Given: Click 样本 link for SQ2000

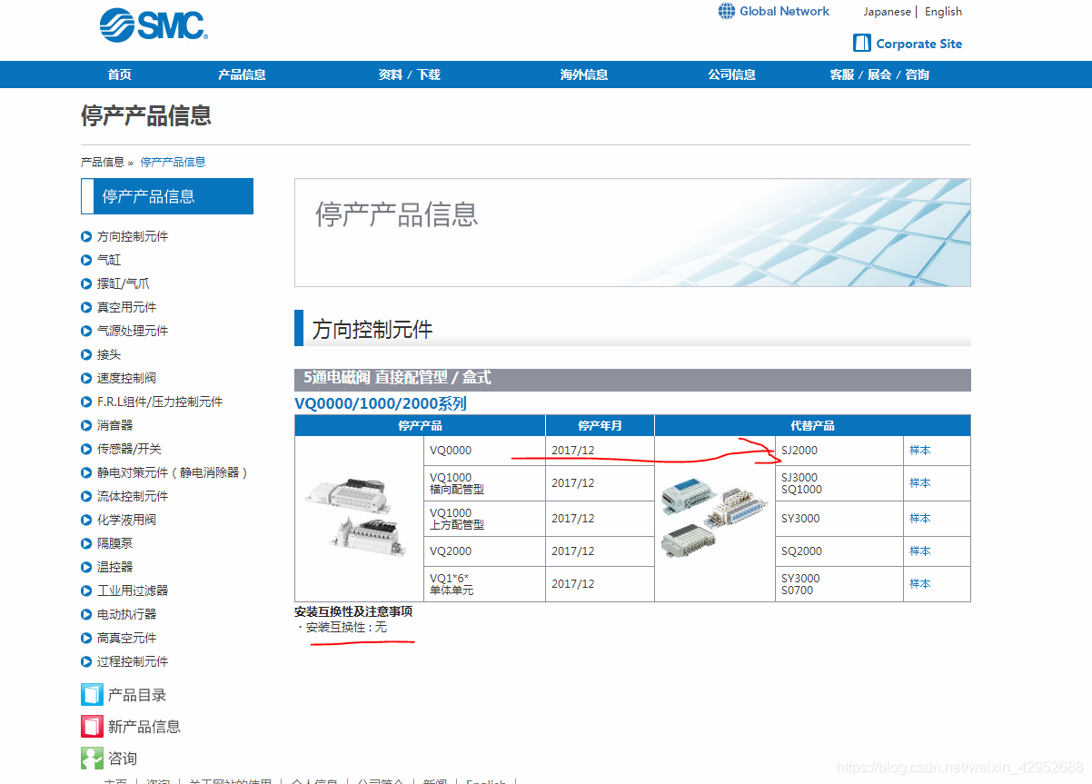Looking at the screenshot, I should [920, 551].
